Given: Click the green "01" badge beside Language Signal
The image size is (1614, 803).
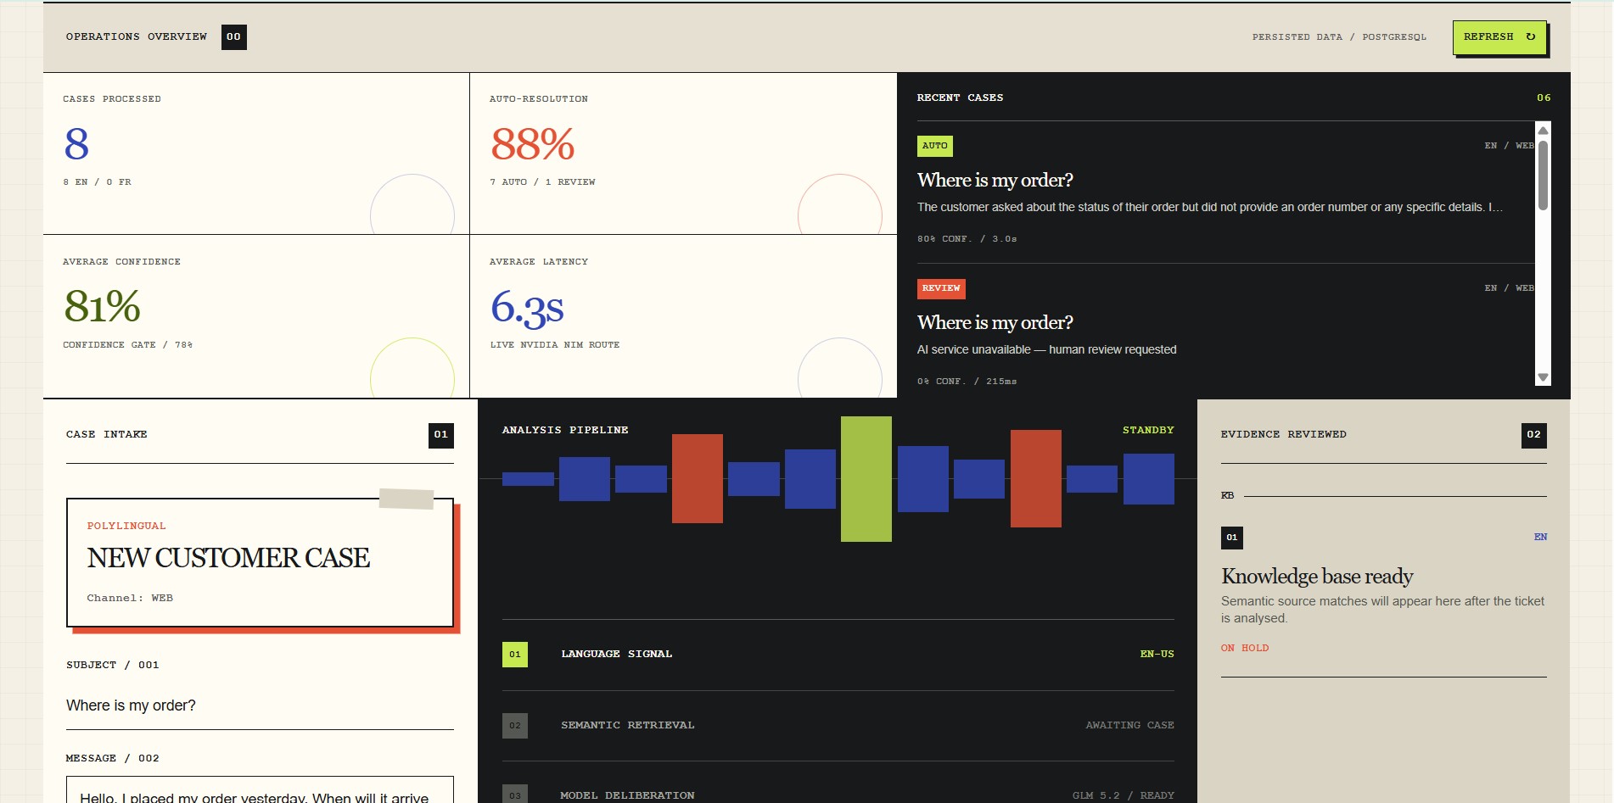Looking at the screenshot, I should coord(515,655).
